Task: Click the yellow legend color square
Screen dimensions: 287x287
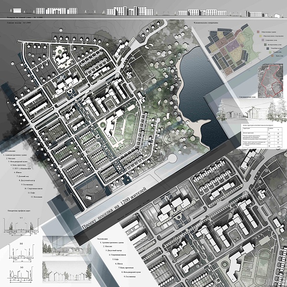Action: [x=261, y=36]
